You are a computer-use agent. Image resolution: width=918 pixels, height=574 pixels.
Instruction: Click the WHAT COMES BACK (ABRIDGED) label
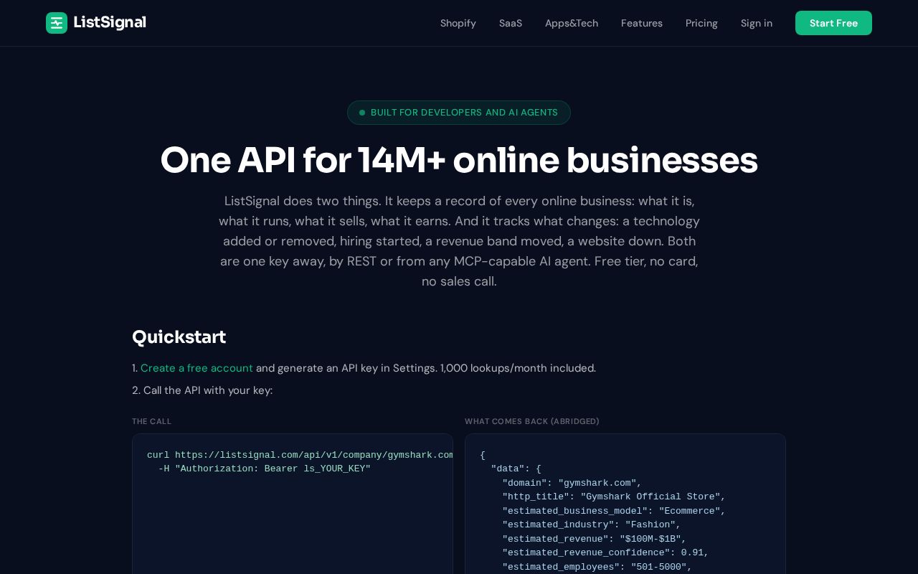pos(532,421)
